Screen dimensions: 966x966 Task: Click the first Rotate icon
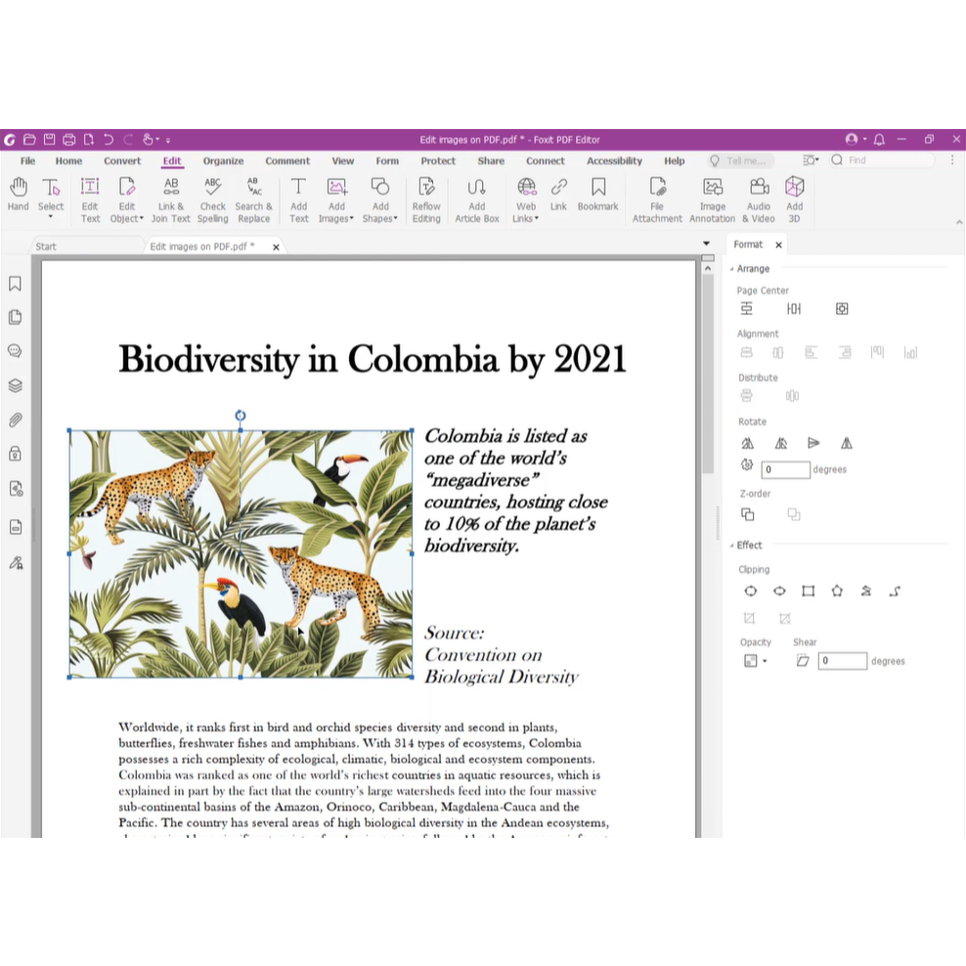747,443
